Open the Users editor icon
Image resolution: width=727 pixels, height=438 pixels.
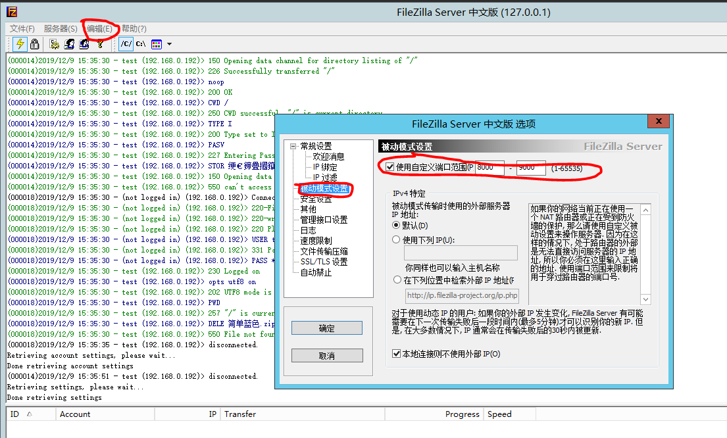click(x=69, y=44)
